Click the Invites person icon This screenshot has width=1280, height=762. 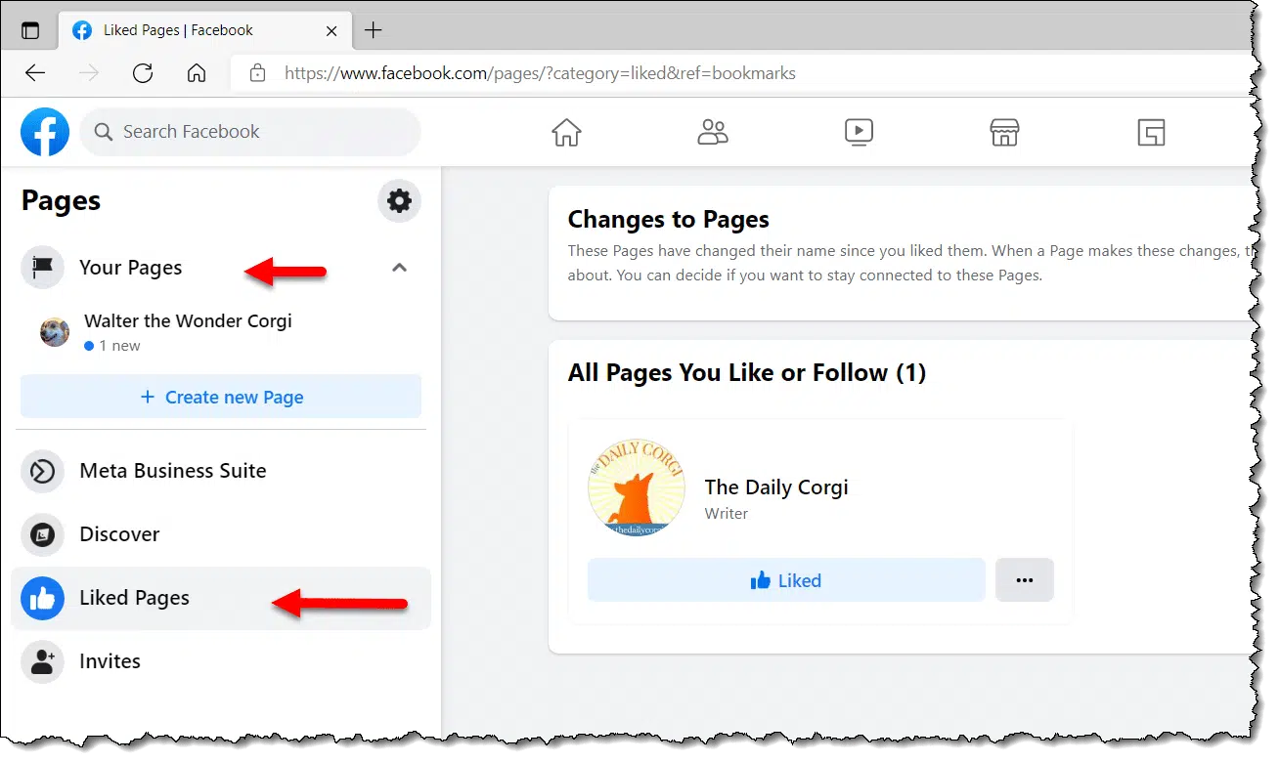pos(42,661)
